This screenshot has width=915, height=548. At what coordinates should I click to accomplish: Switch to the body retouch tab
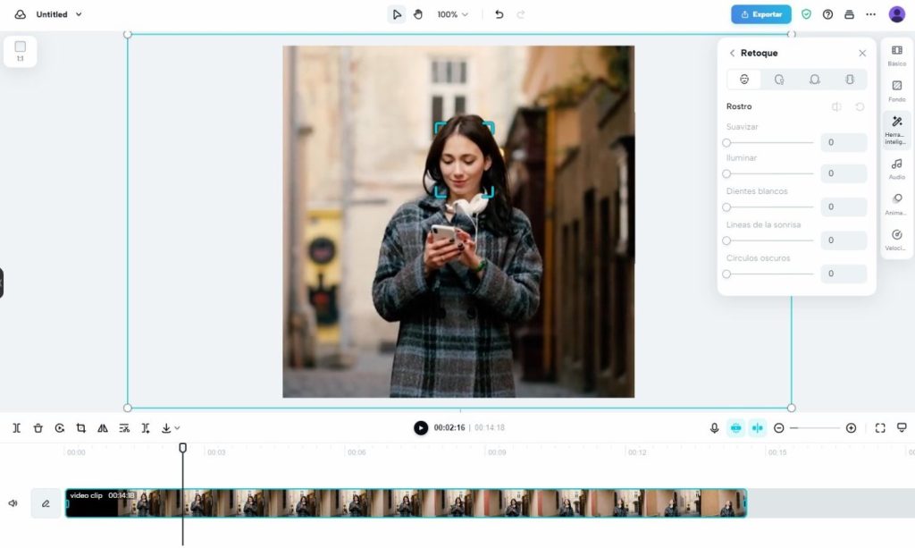coord(849,80)
